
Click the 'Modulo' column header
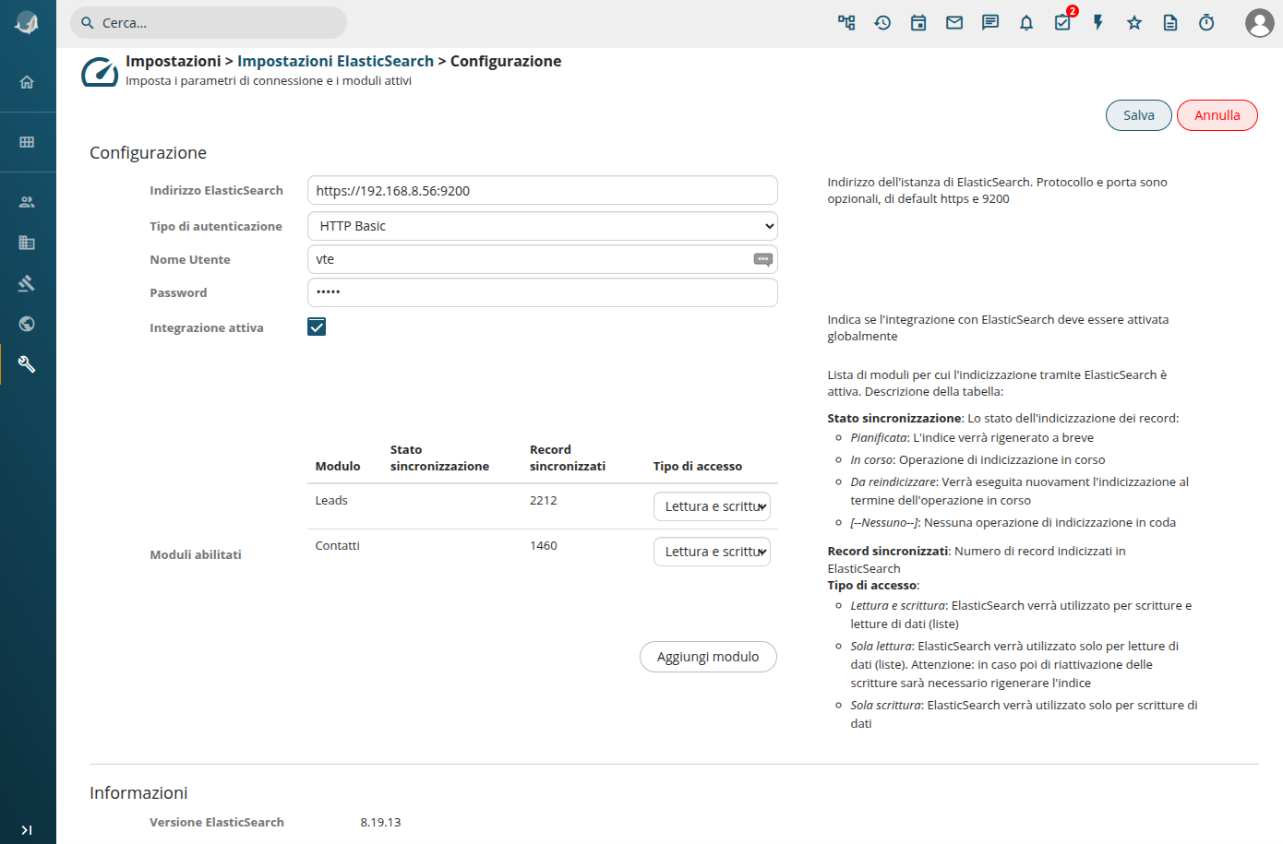point(338,467)
